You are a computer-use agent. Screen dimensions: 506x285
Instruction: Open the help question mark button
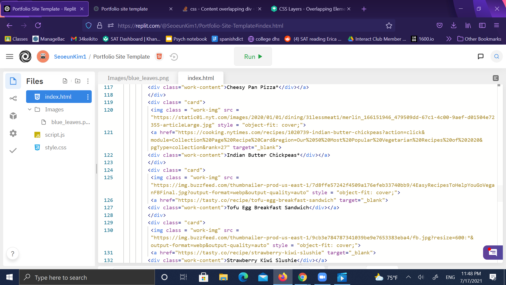[13, 254]
